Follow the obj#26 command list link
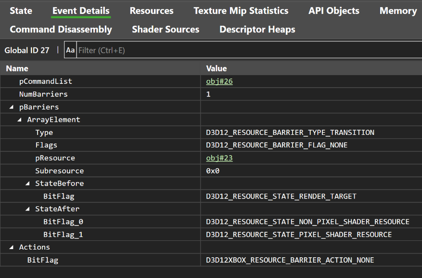 coord(219,81)
